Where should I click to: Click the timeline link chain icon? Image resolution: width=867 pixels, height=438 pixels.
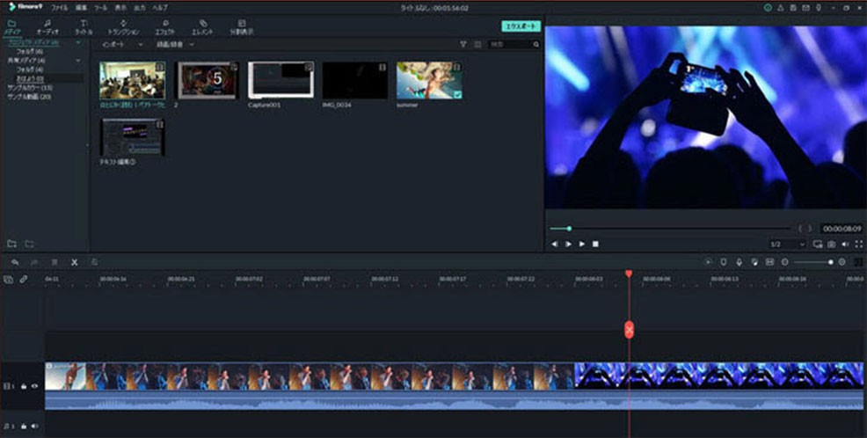(x=23, y=280)
